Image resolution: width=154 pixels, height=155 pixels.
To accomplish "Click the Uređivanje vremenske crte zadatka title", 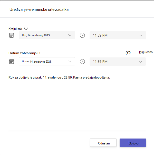I will point(39,10).
